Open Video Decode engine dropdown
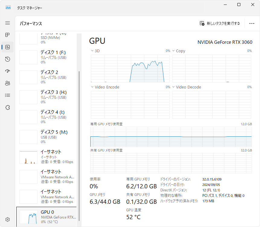The width and height of the screenshot is (260, 227). coord(186,87)
